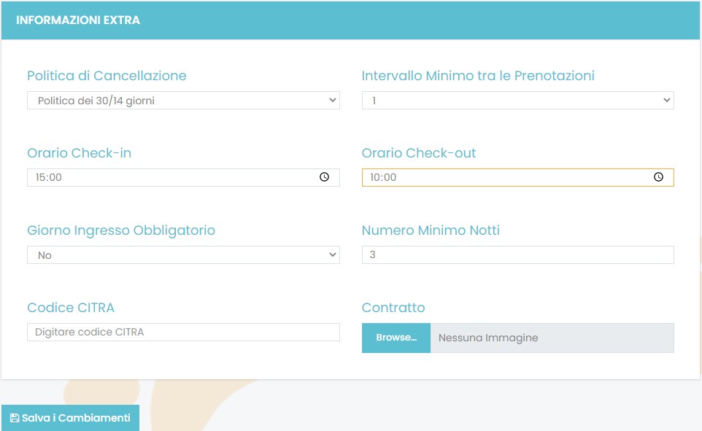Click the clock icon in Orario Check-in

(325, 177)
